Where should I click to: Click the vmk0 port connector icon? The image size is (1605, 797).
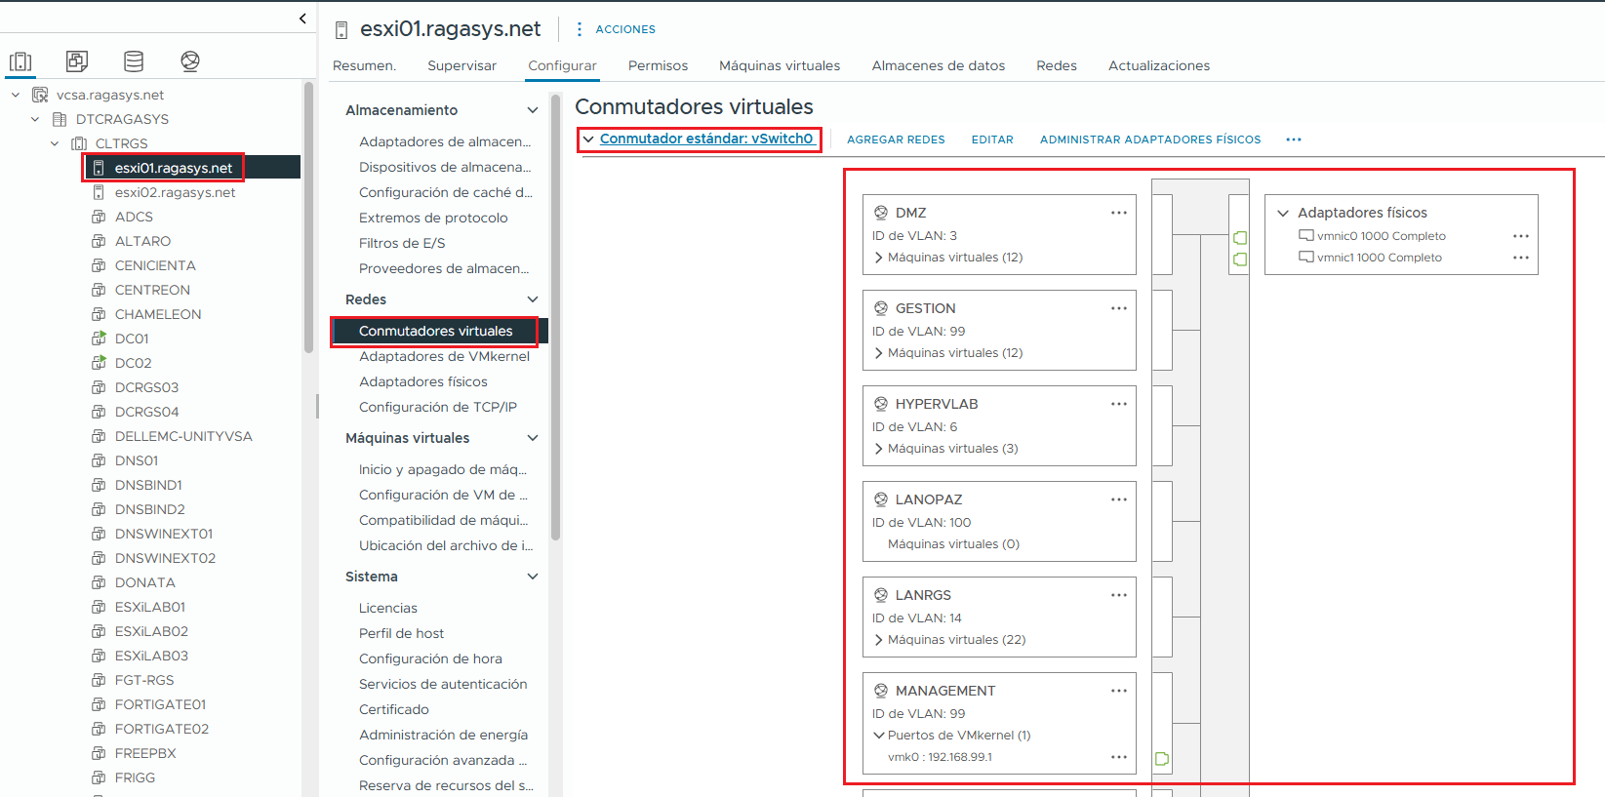1162,758
